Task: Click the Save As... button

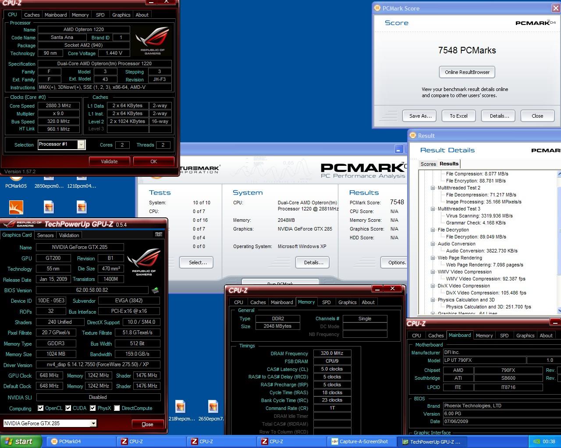Action: (x=420, y=116)
